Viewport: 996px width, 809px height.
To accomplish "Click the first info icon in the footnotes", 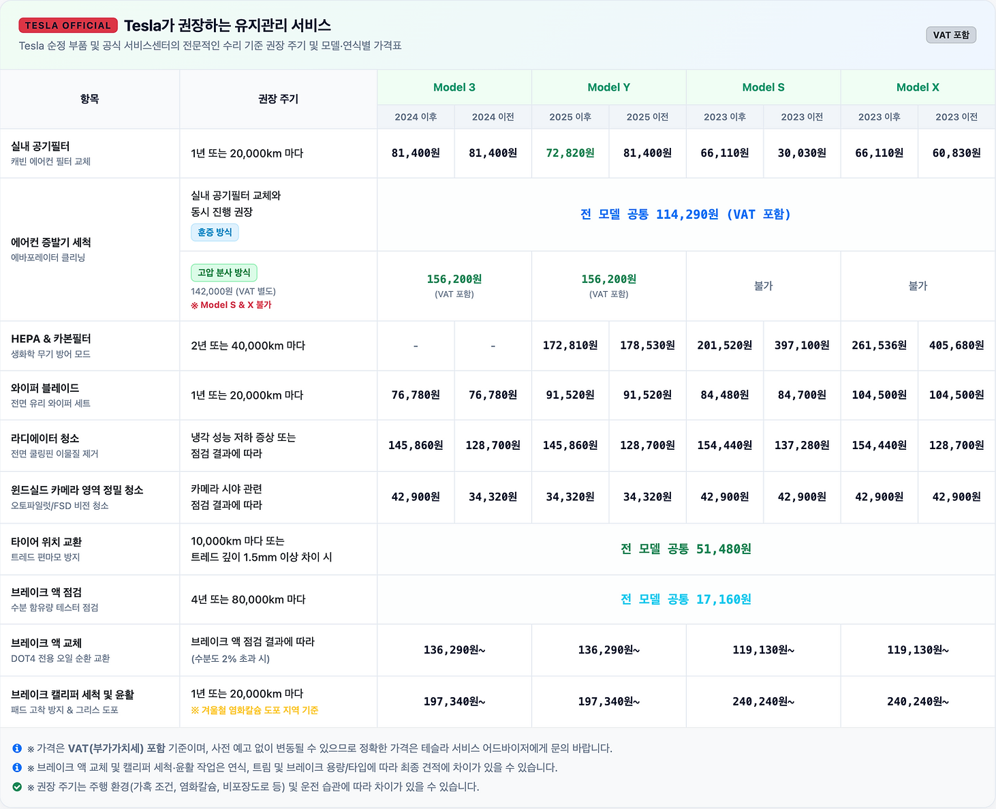I will (17, 748).
